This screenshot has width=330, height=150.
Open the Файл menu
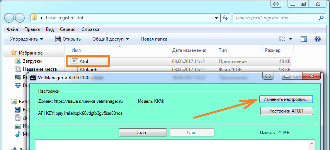coord(12,29)
